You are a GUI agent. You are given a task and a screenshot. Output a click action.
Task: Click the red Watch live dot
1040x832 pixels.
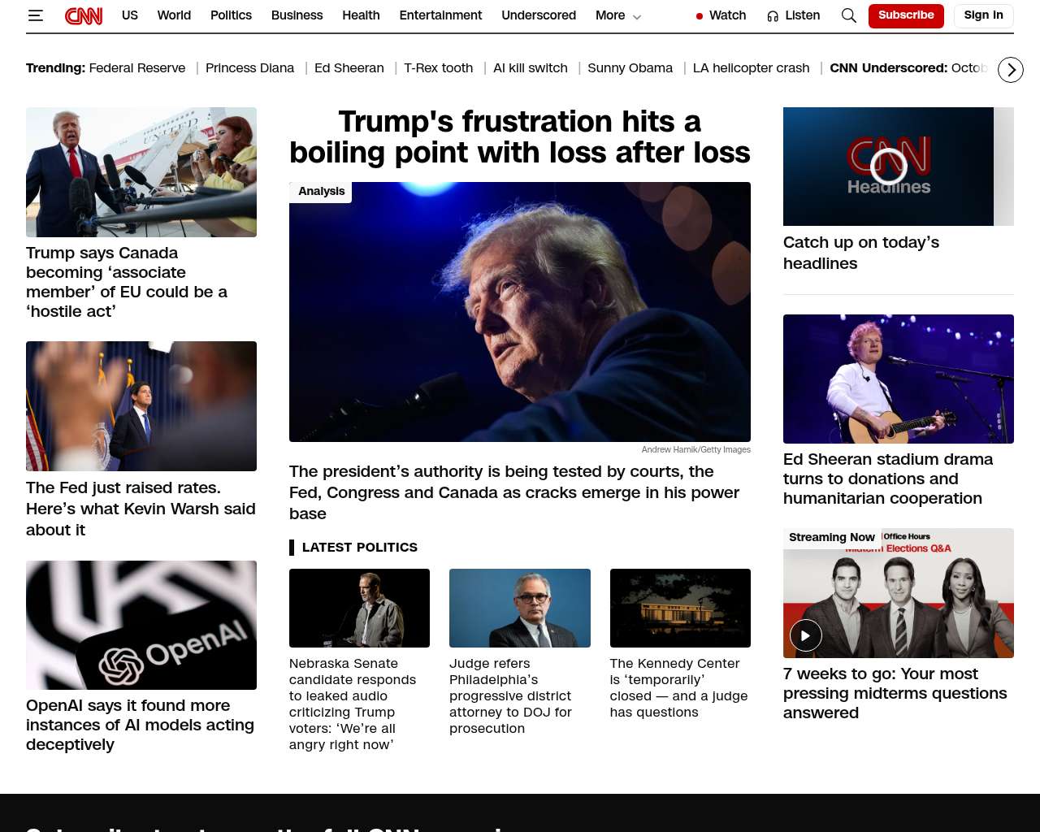click(x=700, y=16)
